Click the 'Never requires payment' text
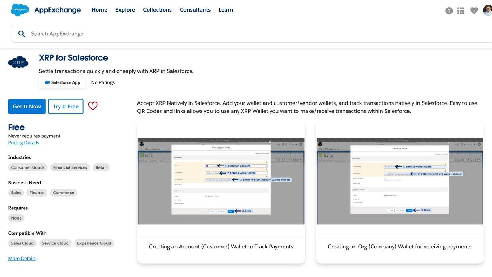Image resolution: width=492 pixels, height=277 pixels. pos(34,136)
